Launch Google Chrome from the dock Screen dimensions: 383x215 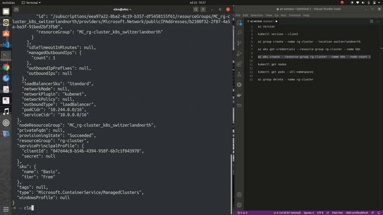click(x=6, y=67)
